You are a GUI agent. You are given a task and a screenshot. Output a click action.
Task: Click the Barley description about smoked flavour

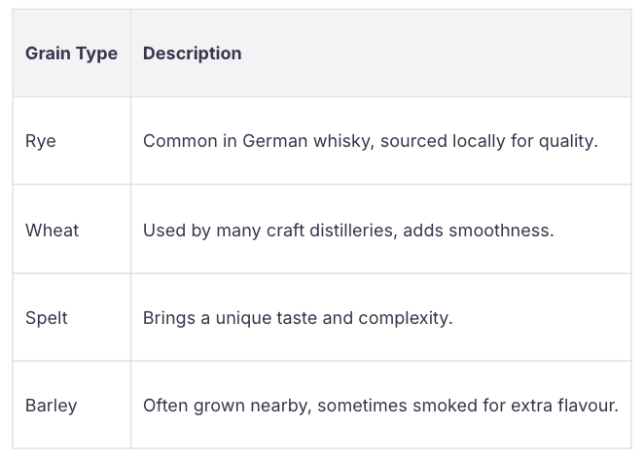click(x=380, y=406)
